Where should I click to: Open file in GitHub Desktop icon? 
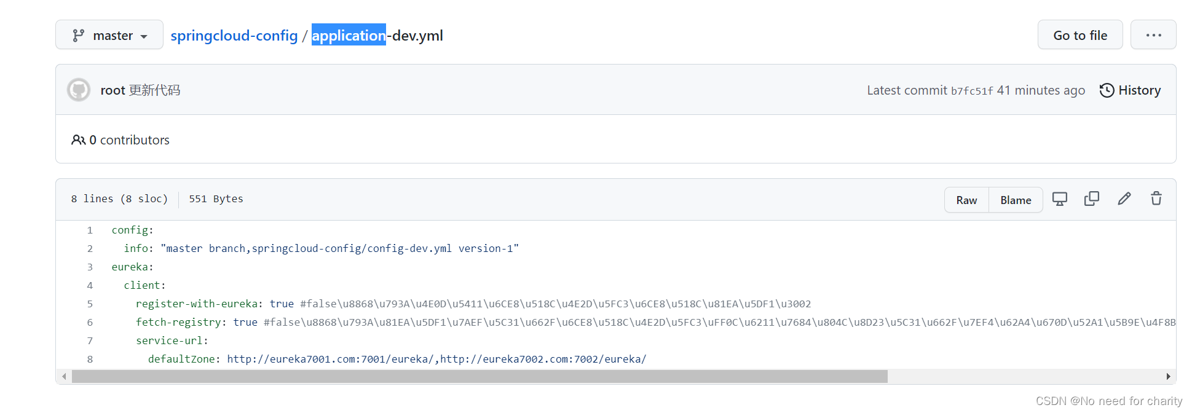(1060, 199)
